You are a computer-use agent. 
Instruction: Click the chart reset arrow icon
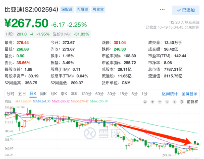click(x=145, y=102)
